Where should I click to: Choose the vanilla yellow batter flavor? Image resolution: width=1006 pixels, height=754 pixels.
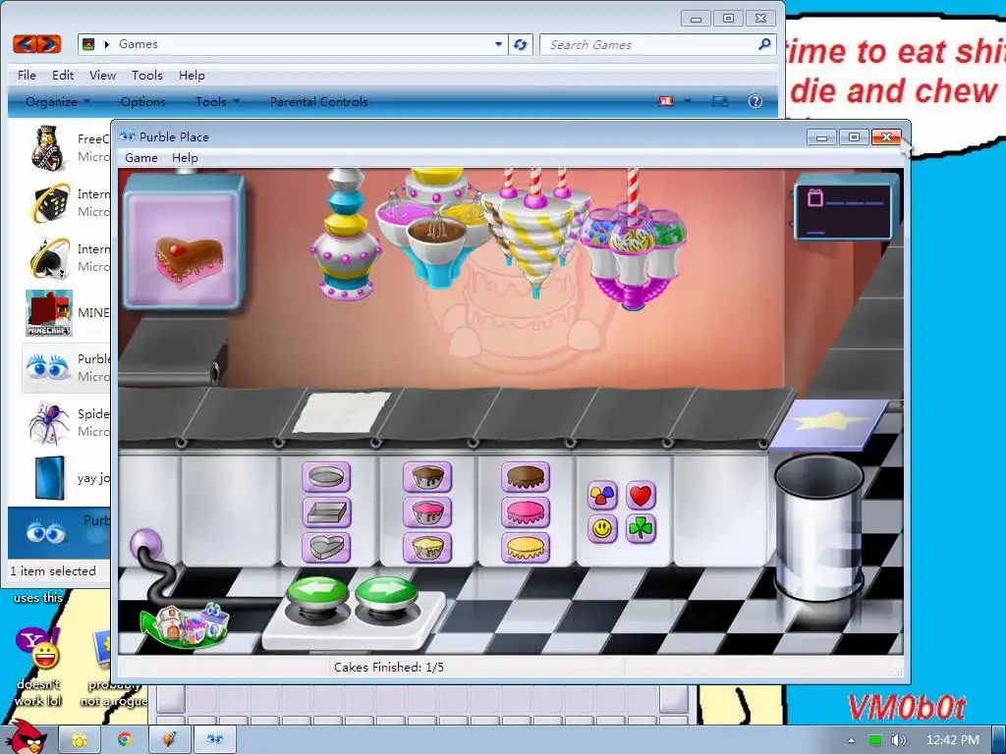tap(427, 548)
